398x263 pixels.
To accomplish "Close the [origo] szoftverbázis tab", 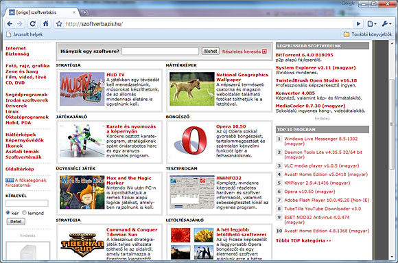I will click(x=74, y=12).
